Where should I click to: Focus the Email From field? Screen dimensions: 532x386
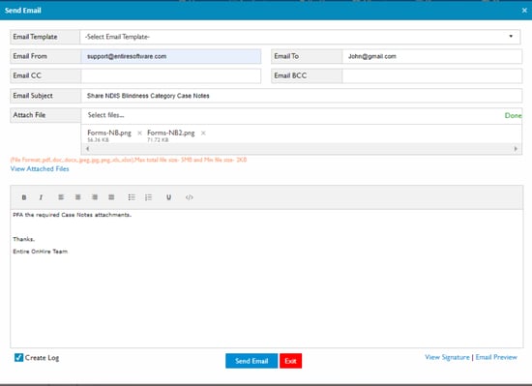tap(171, 56)
